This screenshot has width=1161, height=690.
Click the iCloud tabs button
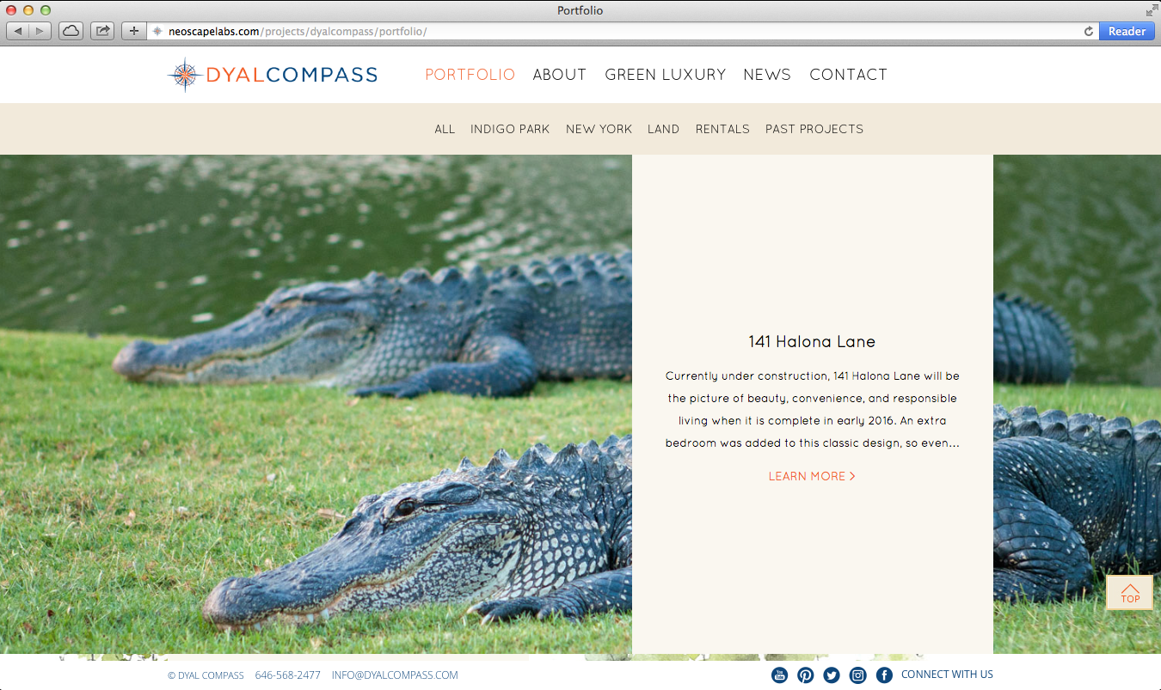pos(71,31)
